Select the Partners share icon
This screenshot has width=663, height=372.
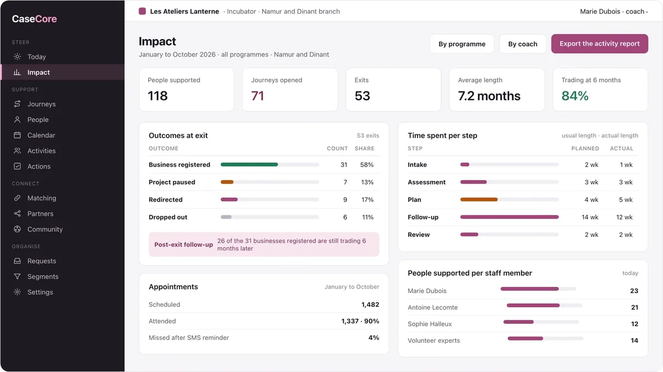tap(17, 214)
